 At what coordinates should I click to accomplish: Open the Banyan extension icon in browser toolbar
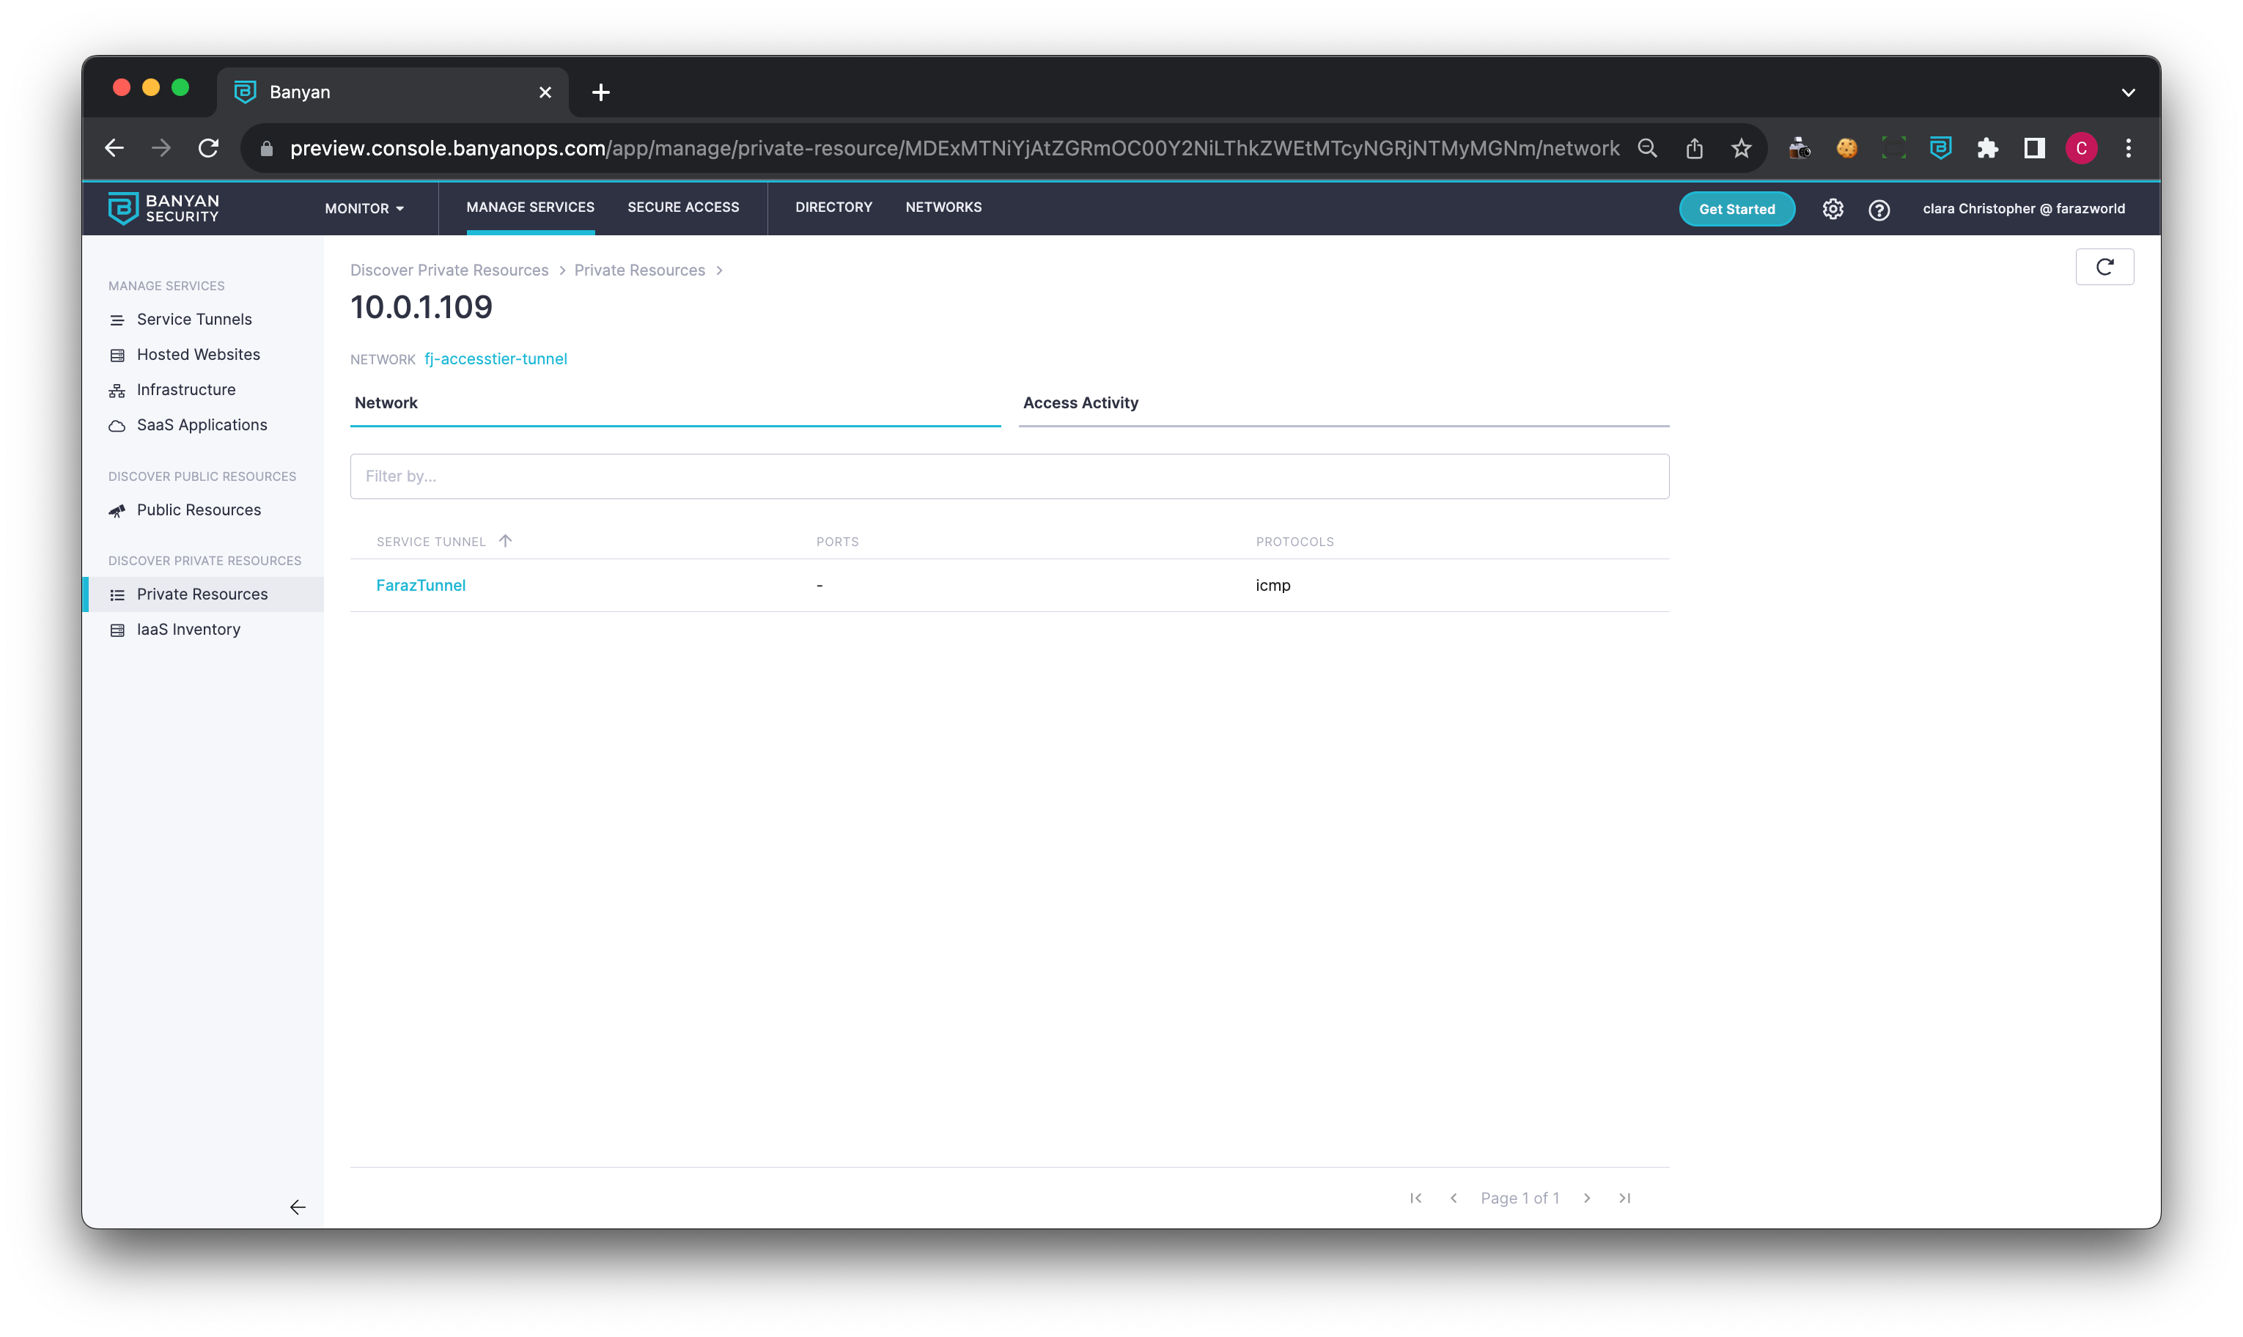pyautogui.click(x=1940, y=148)
